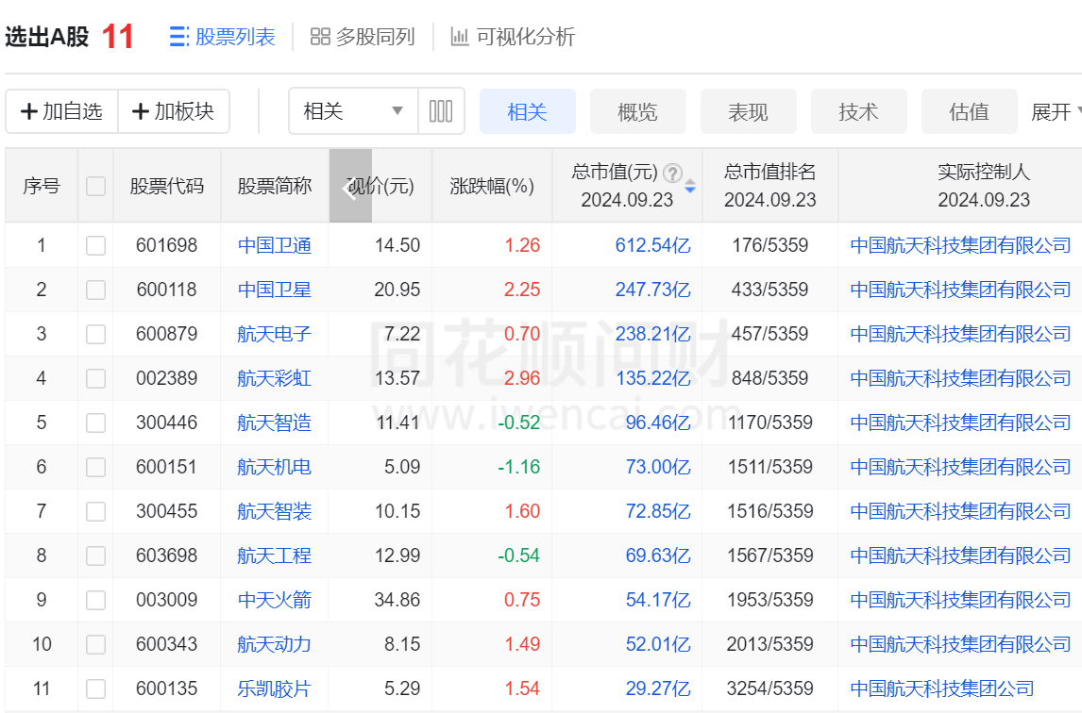
Task: Click market value 612.54亿
Action: click(652, 245)
